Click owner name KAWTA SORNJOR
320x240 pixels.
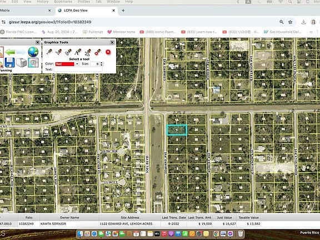[53, 224]
